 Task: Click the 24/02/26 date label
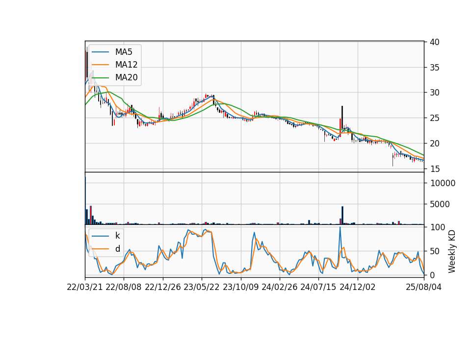(279, 288)
